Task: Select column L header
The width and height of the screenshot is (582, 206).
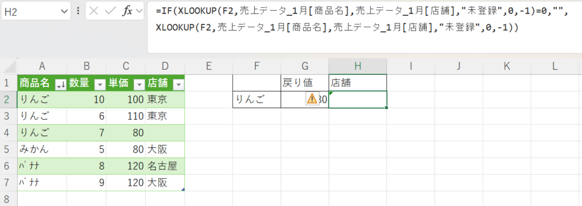Action: click(x=555, y=66)
